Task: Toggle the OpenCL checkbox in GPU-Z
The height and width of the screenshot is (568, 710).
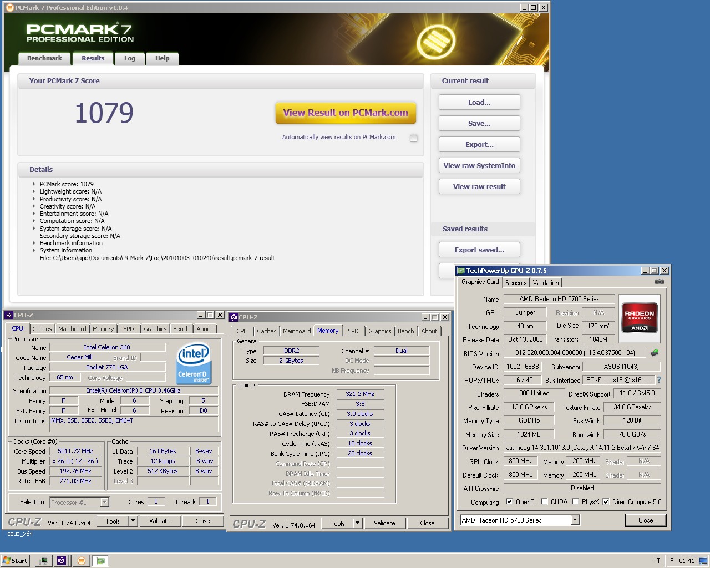Action: (509, 502)
